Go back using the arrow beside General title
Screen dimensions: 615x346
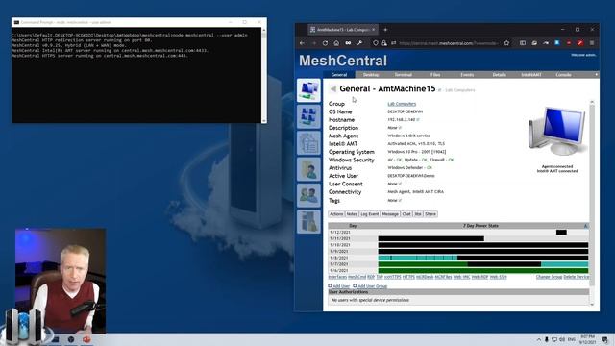click(x=333, y=89)
